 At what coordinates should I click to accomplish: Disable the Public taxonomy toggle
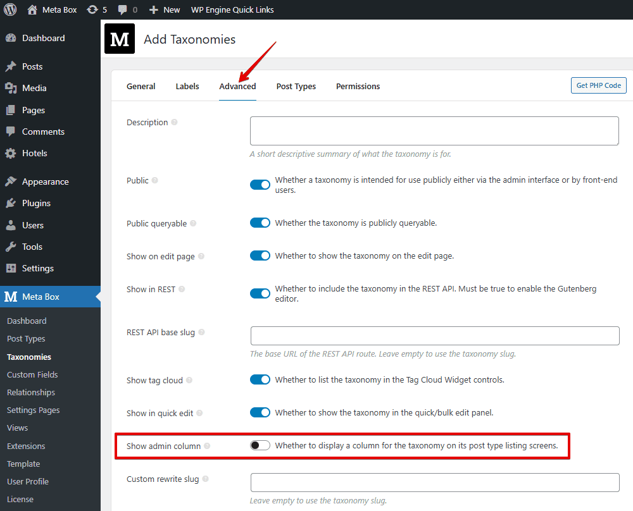[x=260, y=185]
